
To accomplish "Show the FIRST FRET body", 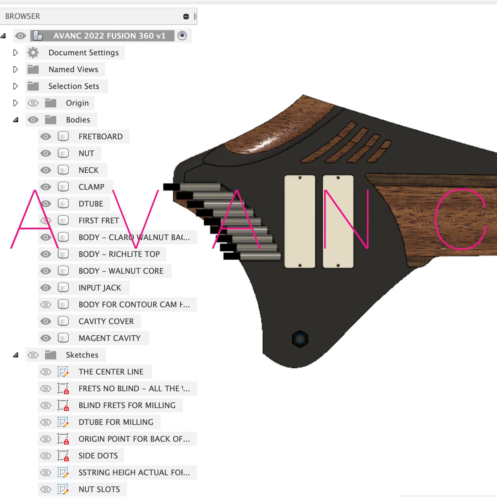I will pyautogui.click(x=45, y=220).
